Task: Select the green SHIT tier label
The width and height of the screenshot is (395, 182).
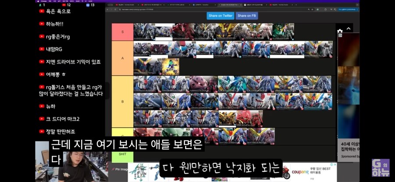Action: pyautogui.click(x=122, y=154)
